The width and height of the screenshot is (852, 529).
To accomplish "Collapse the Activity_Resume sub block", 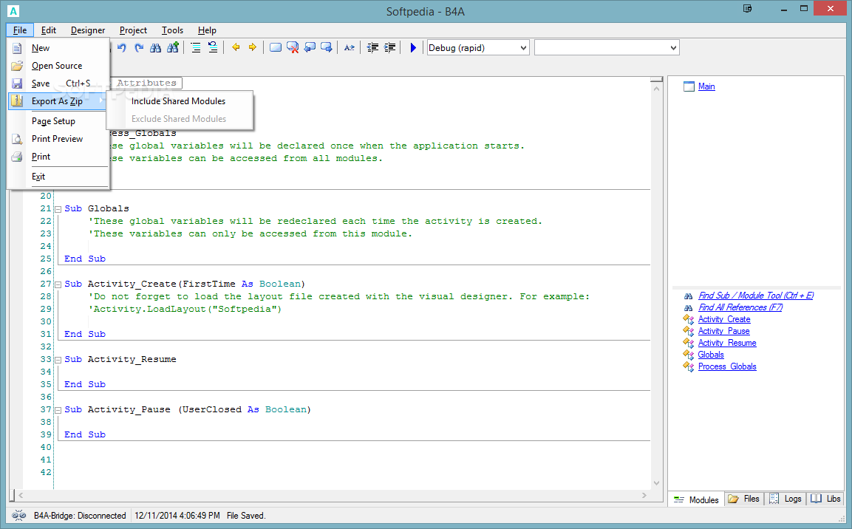I will [58, 360].
